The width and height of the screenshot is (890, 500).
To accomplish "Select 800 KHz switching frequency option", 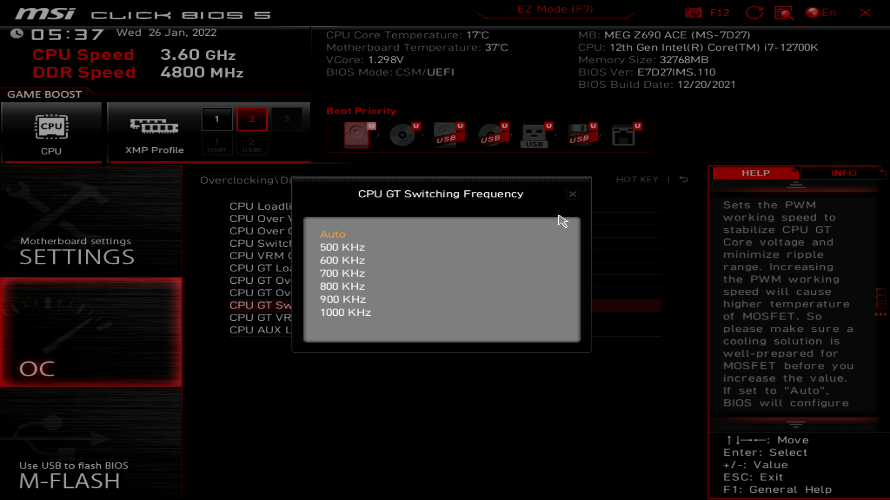I will click(x=342, y=286).
